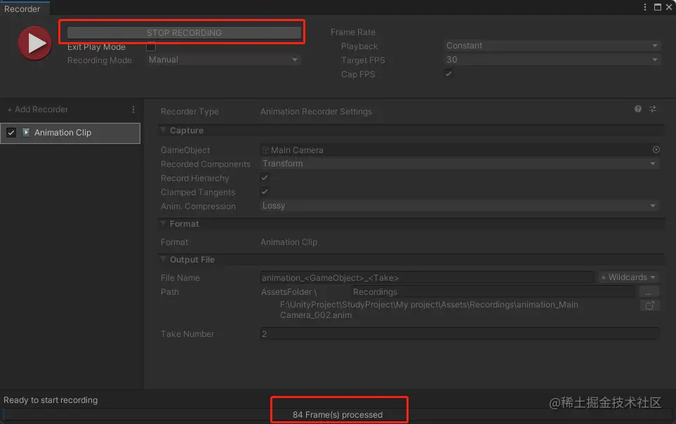
Task: Toggle the Record Hierarchy checkbox
Action: pyautogui.click(x=265, y=178)
